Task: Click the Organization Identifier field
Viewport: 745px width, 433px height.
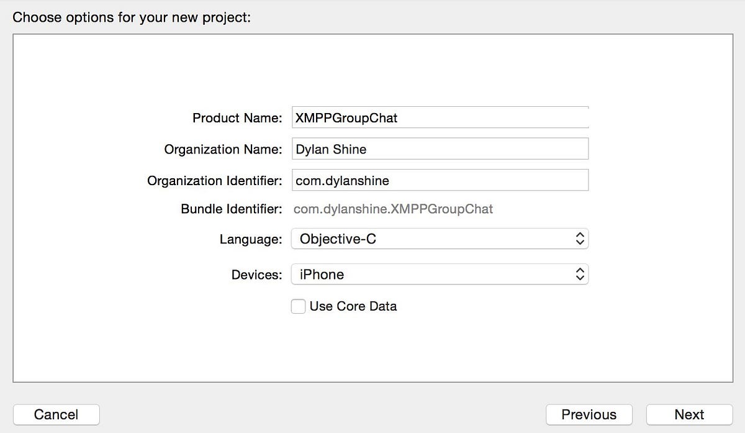Action: click(x=440, y=180)
